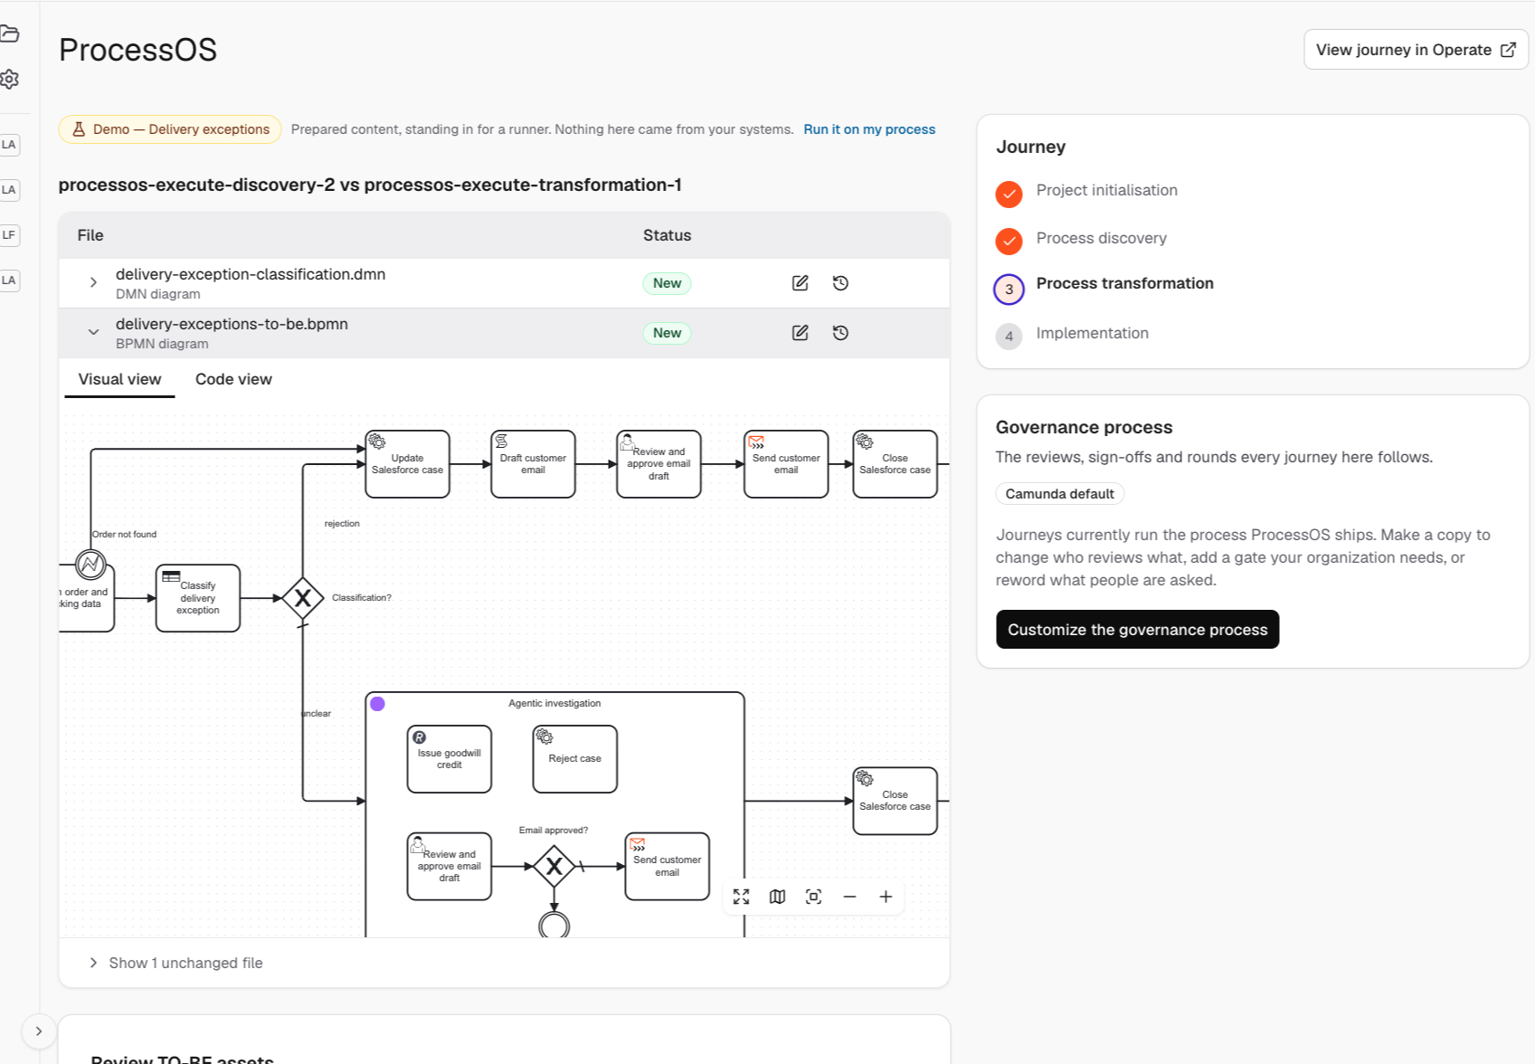Screen dimensions: 1535x1064
Task: Go to Project initialisation step
Action: tap(1106, 190)
